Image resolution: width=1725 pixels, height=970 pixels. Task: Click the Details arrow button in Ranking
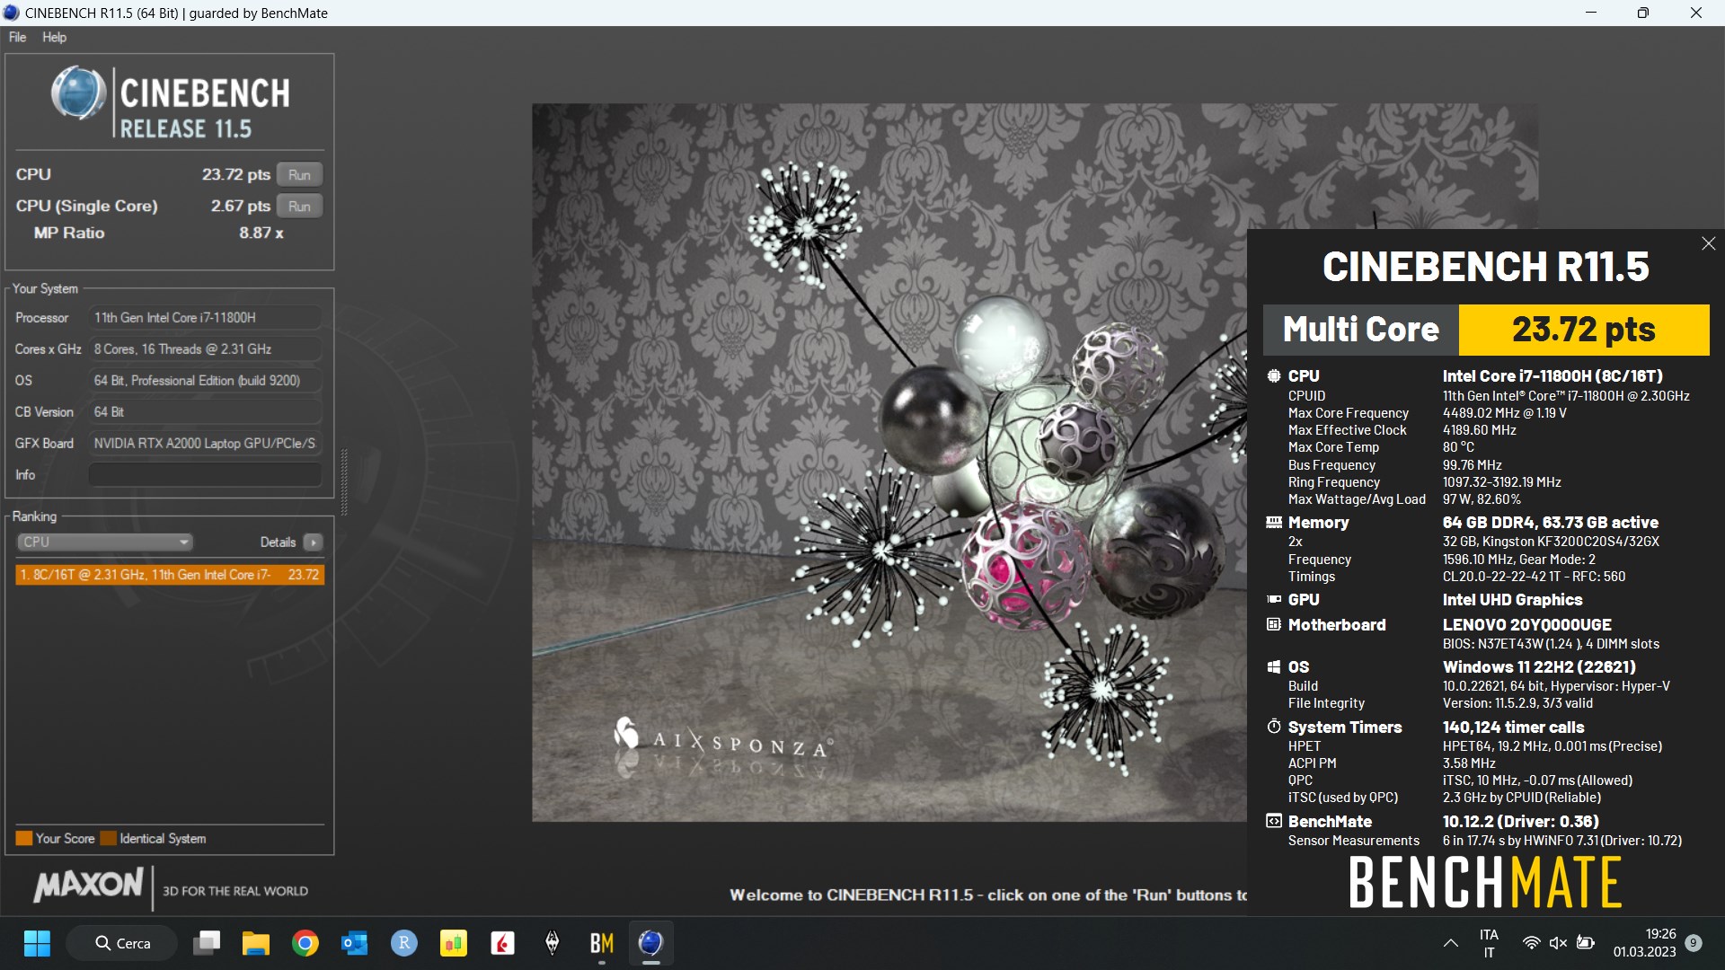313,542
